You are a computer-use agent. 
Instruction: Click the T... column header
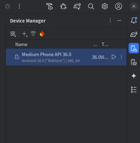click(105, 44)
